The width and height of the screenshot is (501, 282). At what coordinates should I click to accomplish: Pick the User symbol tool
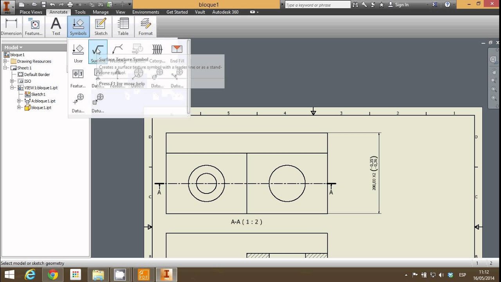click(x=78, y=53)
